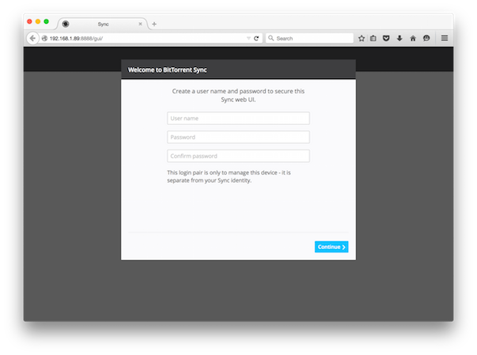Open the URL history dropdown arrow
This screenshot has width=477, height=355.
(248, 38)
